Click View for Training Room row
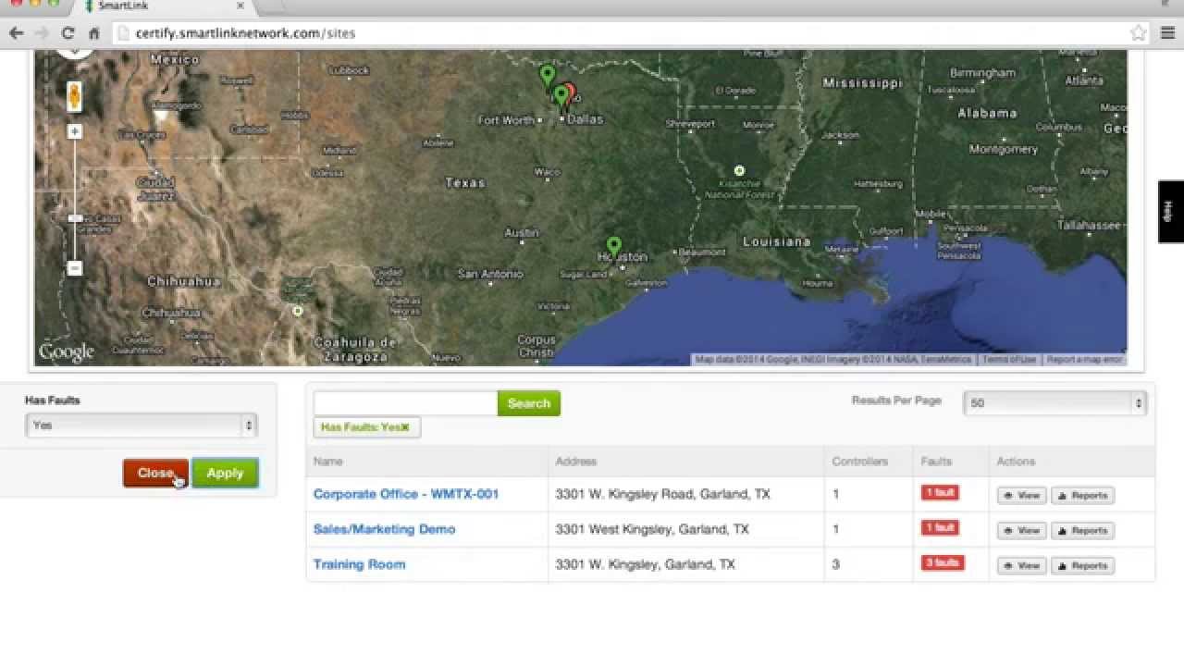Screen dimensions: 1184x666 1022,566
